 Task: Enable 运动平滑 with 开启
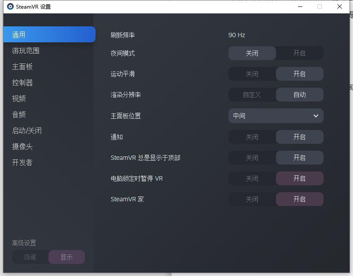pyautogui.click(x=300, y=74)
